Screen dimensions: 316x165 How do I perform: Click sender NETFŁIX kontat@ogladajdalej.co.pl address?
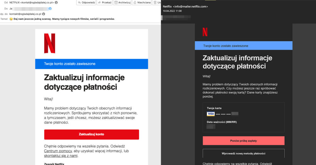click(x=32, y=3)
